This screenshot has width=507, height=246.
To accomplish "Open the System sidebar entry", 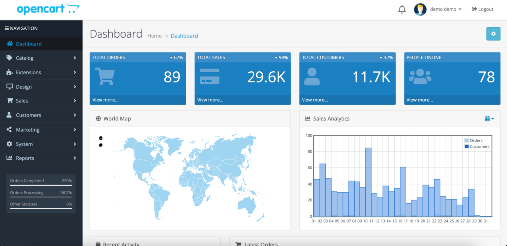I will pos(41,144).
